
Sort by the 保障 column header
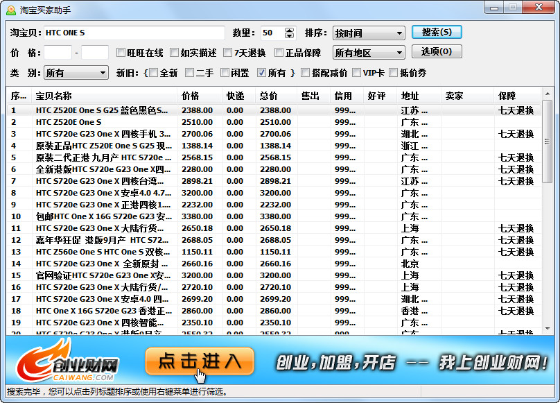(518, 96)
